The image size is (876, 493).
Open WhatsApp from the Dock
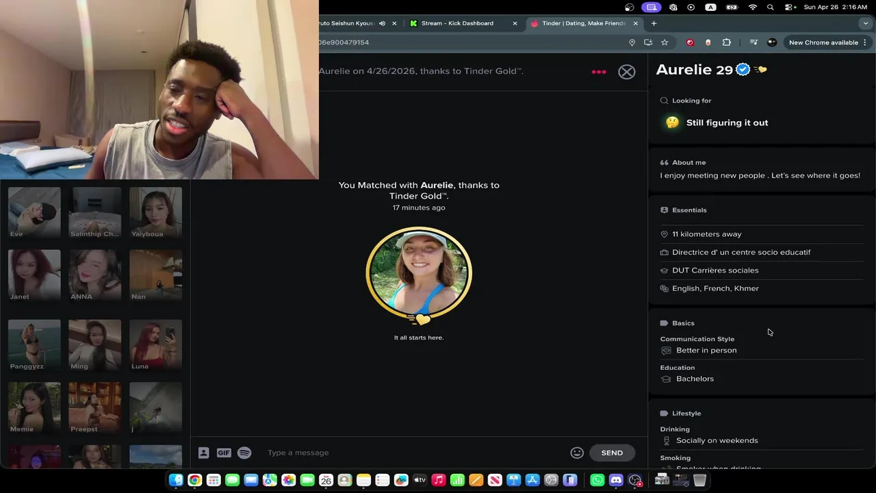[597, 481]
